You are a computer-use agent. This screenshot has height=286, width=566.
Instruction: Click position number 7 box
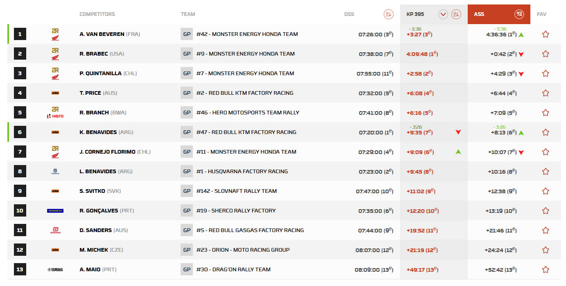pos(20,152)
